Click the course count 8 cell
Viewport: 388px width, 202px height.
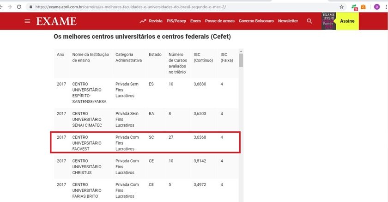tap(170, 114)
